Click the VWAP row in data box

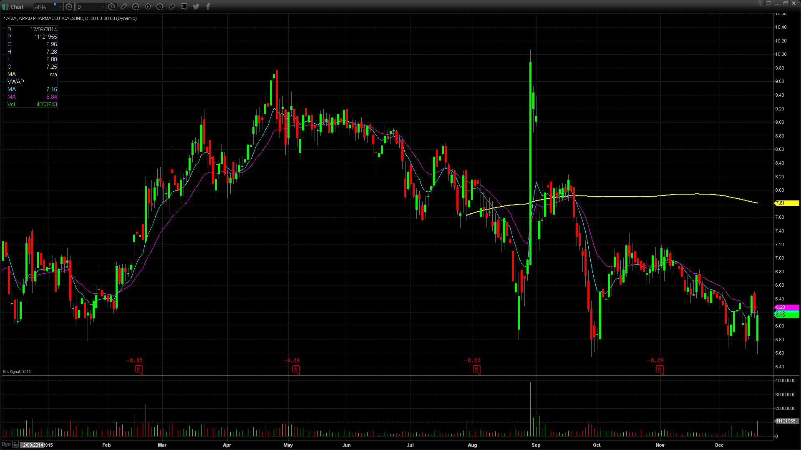coord(32,82)
